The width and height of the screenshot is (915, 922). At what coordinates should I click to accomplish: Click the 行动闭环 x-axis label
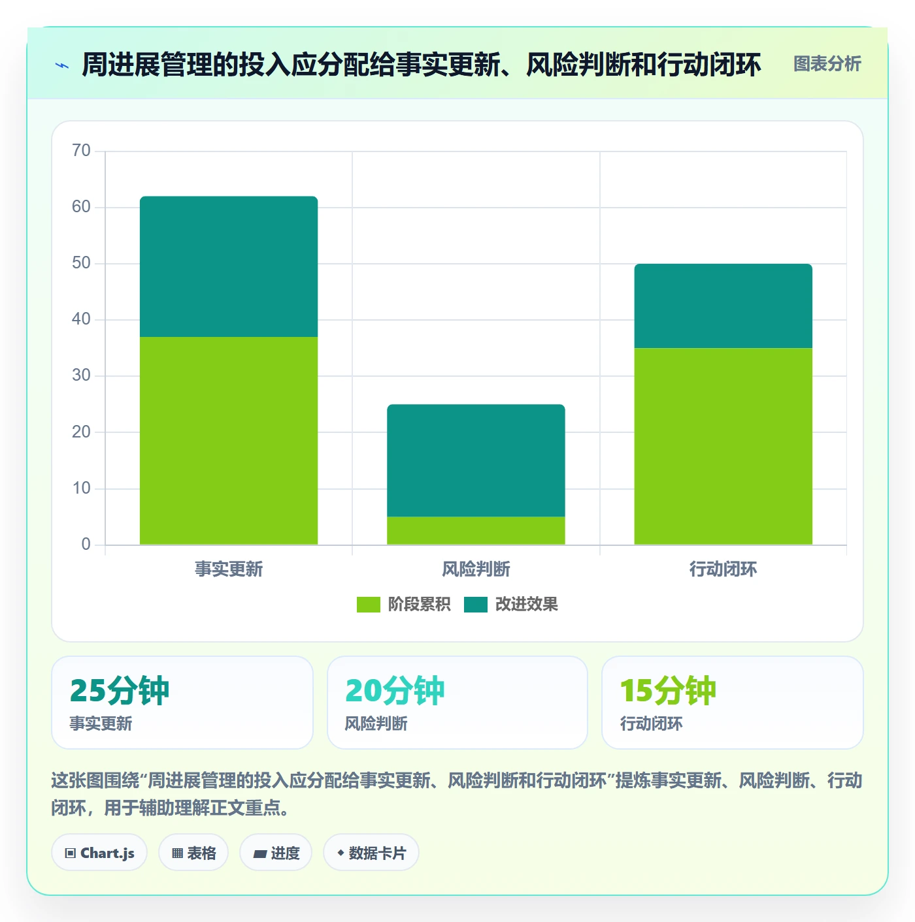[724, 569]
